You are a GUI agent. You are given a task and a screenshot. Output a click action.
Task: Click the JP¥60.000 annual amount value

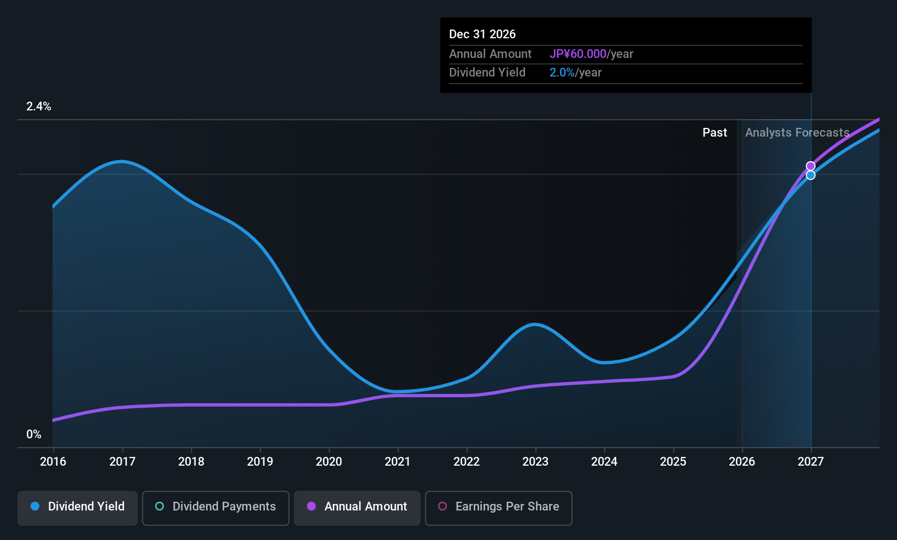click(x=578, y=54)
